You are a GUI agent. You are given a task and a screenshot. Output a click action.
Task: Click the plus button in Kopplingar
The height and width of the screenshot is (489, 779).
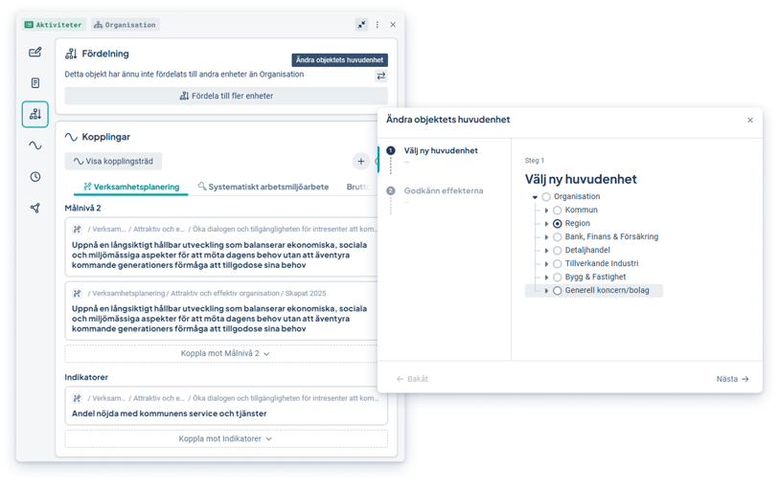click(x=361, y=162)
